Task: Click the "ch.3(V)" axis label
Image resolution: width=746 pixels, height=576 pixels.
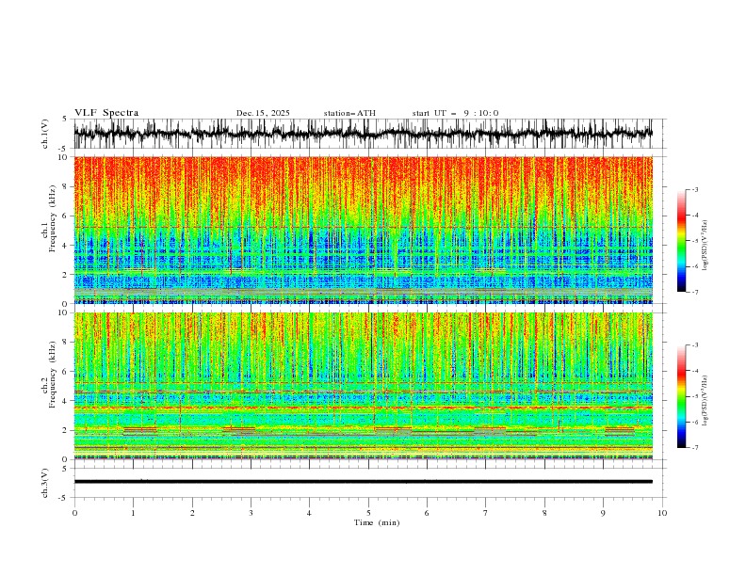Action: point(45,483)
